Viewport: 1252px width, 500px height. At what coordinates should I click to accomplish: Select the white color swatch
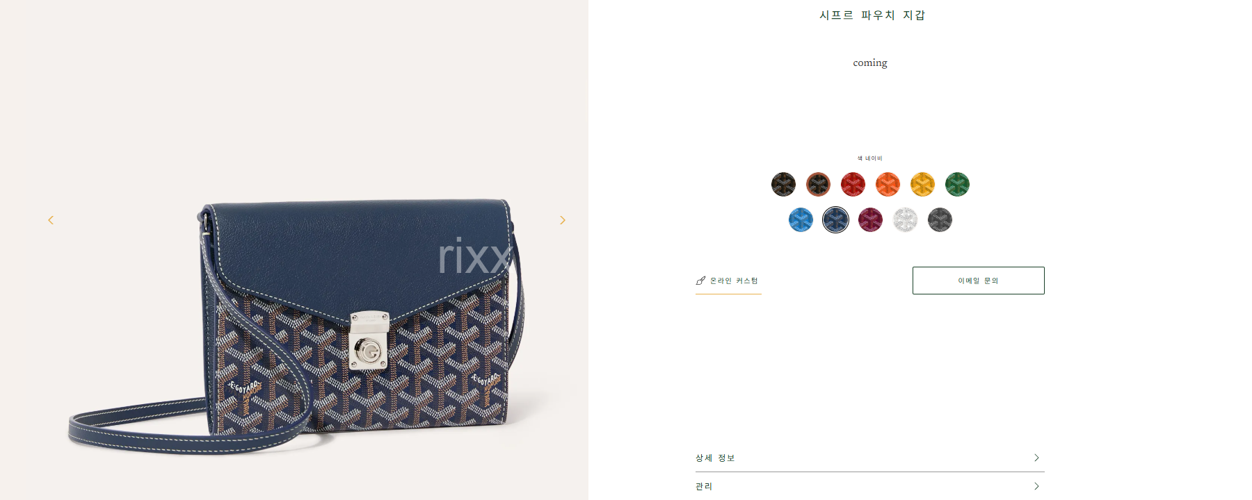coord(905,220)
